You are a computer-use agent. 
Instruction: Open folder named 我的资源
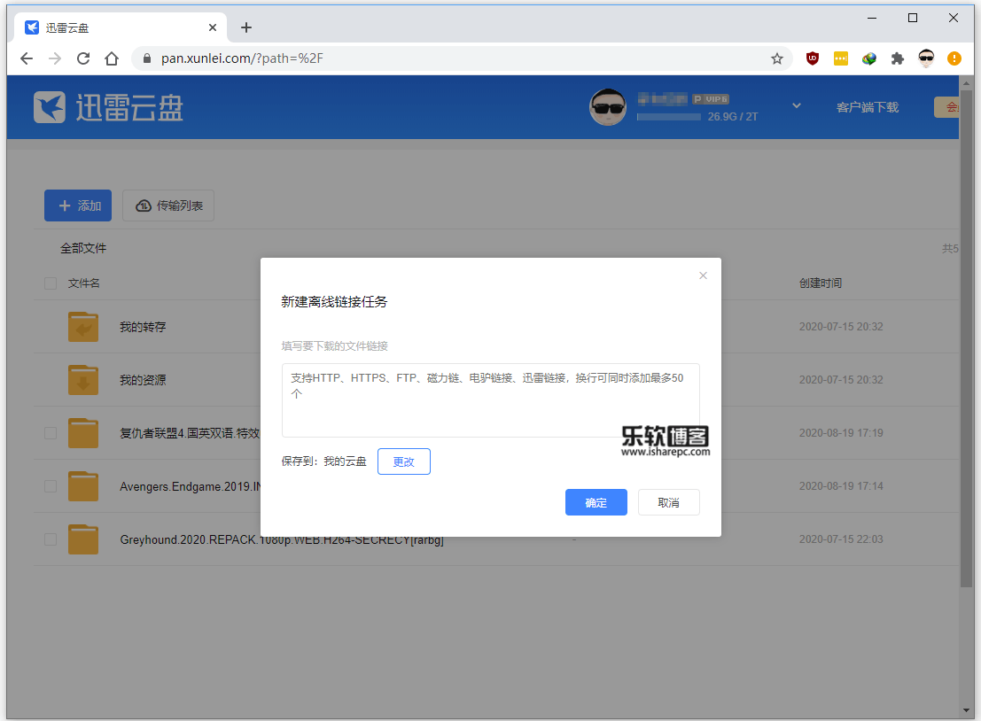[x=143, y=380]
